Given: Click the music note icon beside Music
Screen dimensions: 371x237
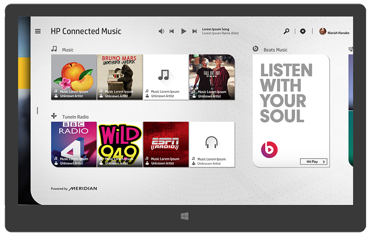Looking at the screenshot, I should 54,49.
